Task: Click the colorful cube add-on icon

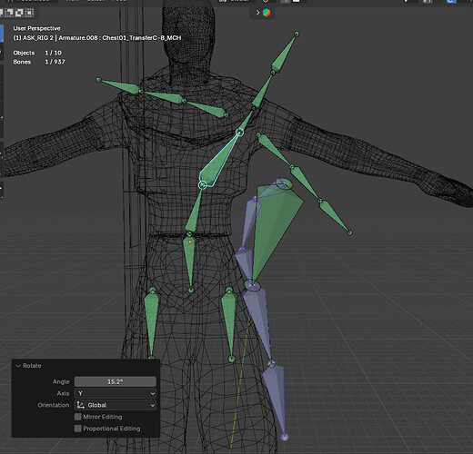Action: click(267, 13)
